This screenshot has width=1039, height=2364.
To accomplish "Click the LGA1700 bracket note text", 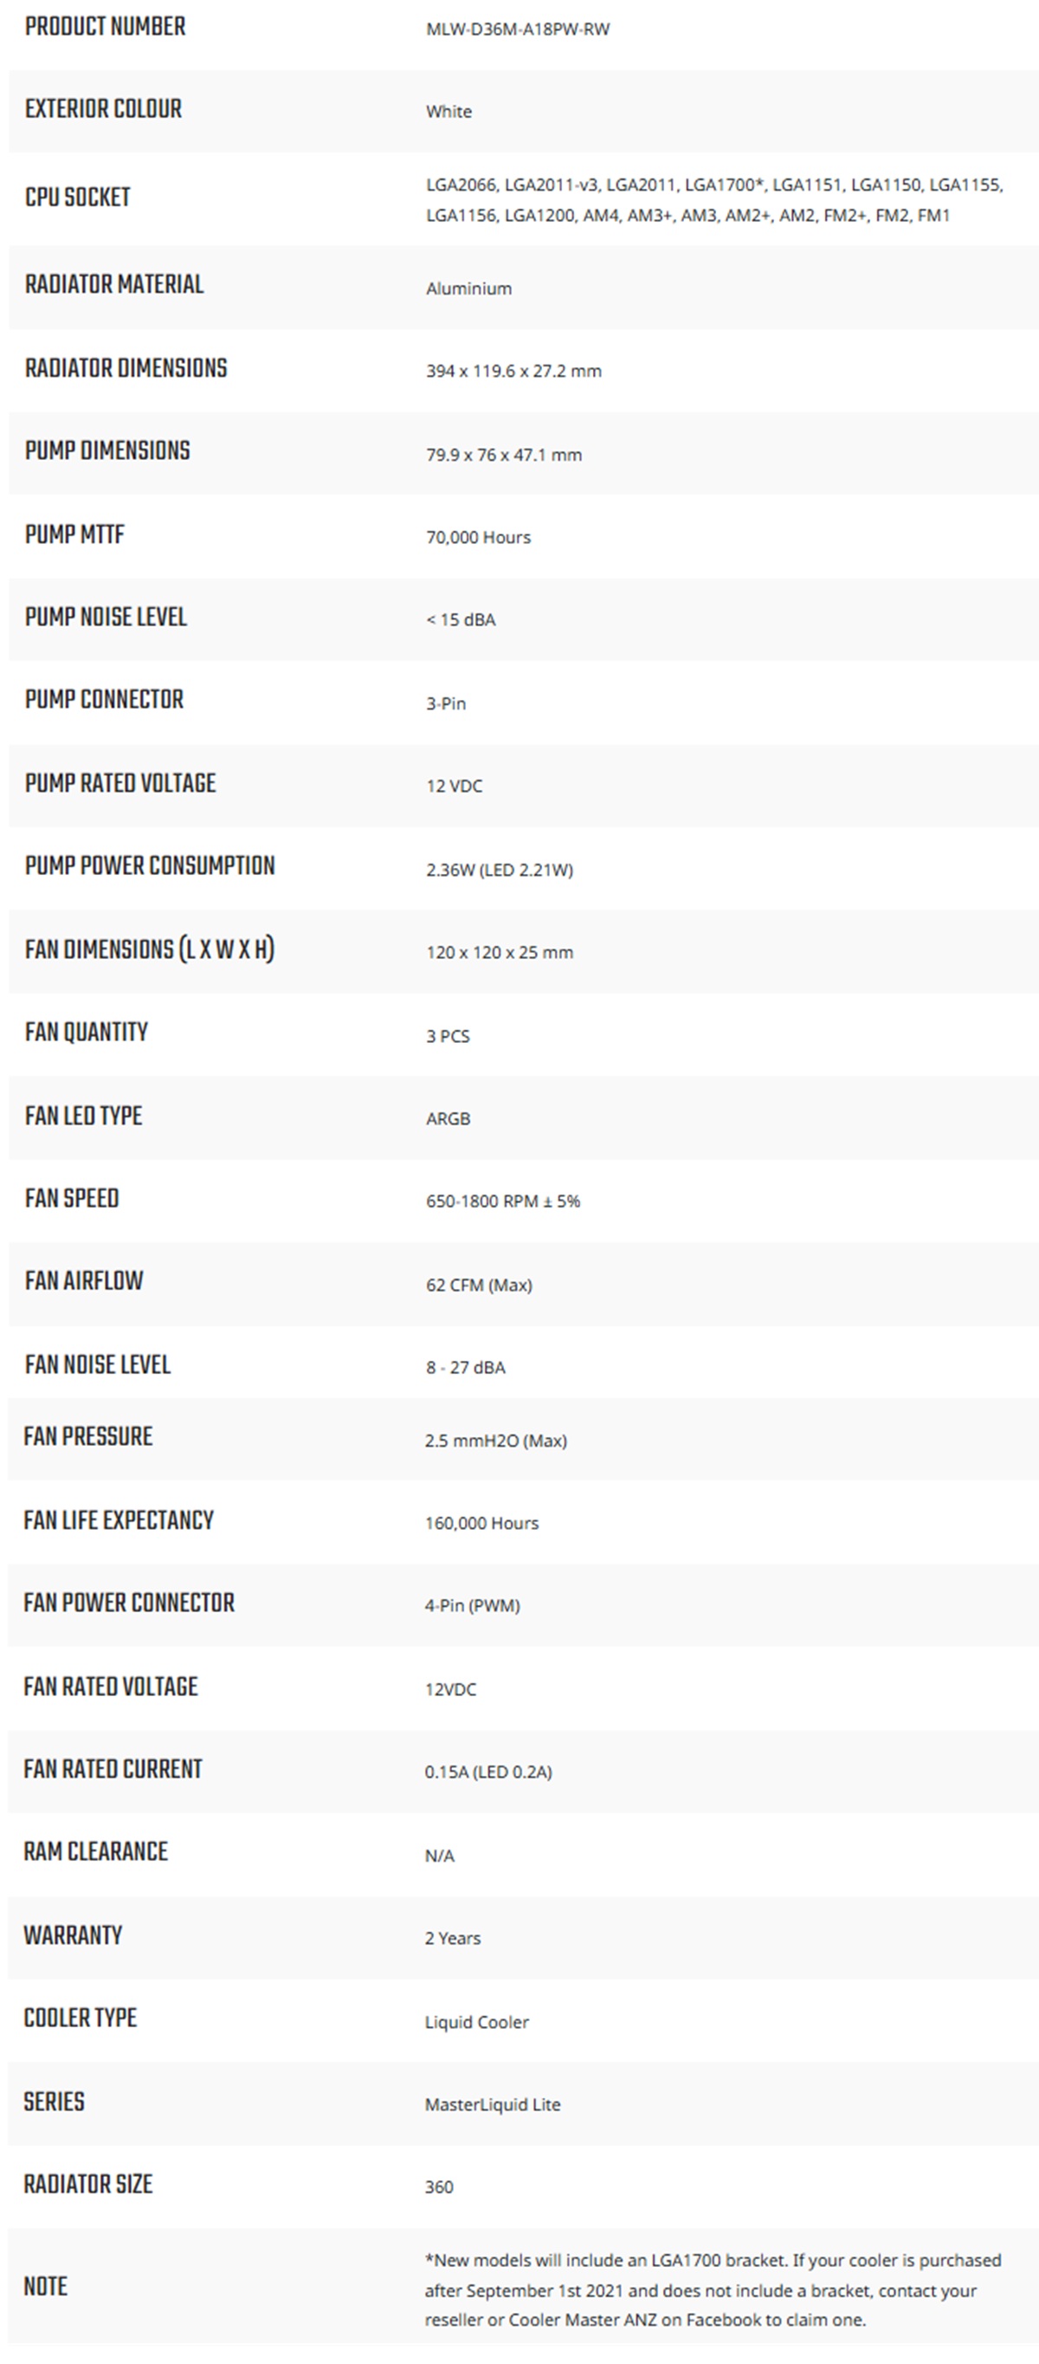I will click(713, 2290).
